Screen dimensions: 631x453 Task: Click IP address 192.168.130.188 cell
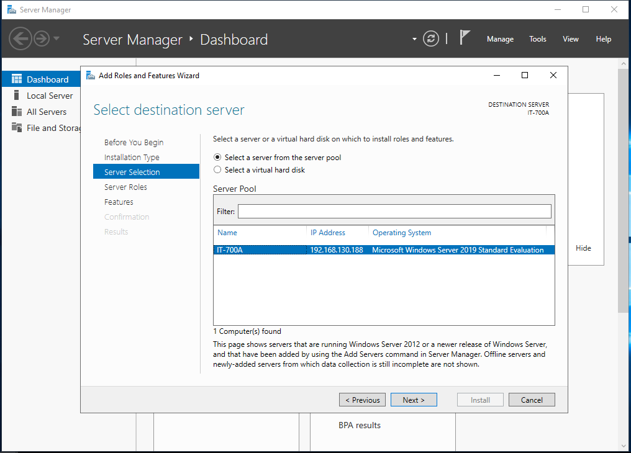tap(337, 250)
